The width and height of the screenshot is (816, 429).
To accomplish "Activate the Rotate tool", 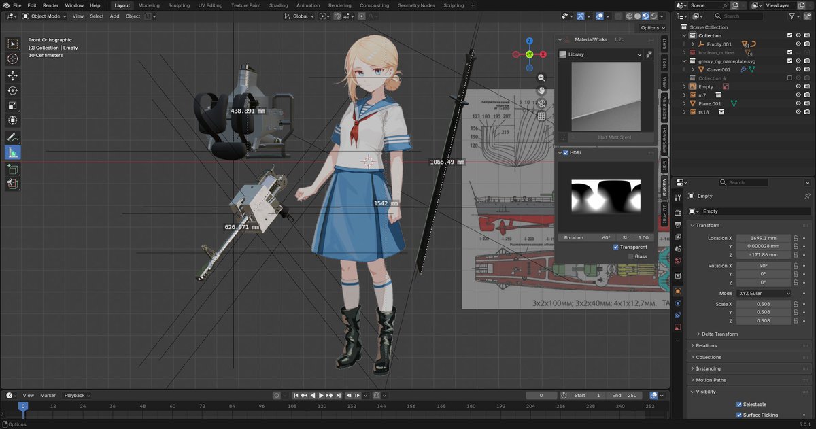I will pyautogui.click(x=13, y=90).
